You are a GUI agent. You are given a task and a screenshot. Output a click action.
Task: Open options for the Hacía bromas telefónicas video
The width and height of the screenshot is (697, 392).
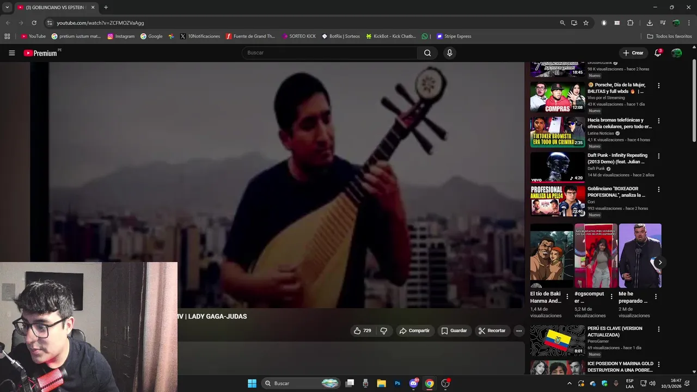658,121
